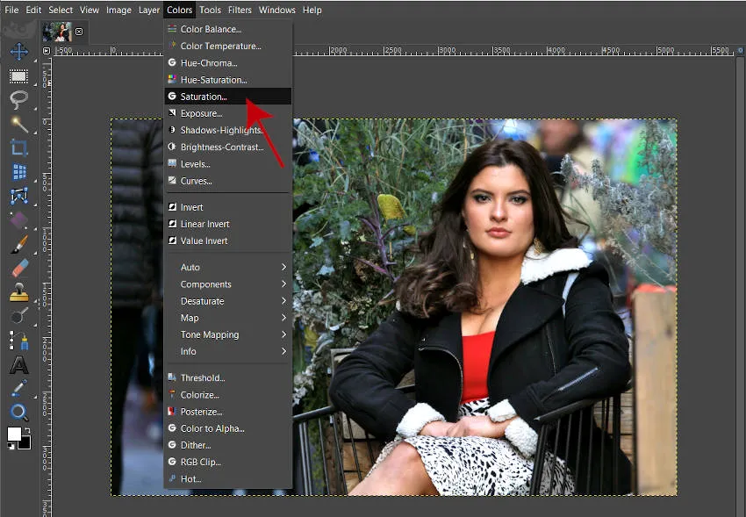The image size is (746, 517).
Task: Activate the Zoom magnifier tool
Action: tap(18, 413)
